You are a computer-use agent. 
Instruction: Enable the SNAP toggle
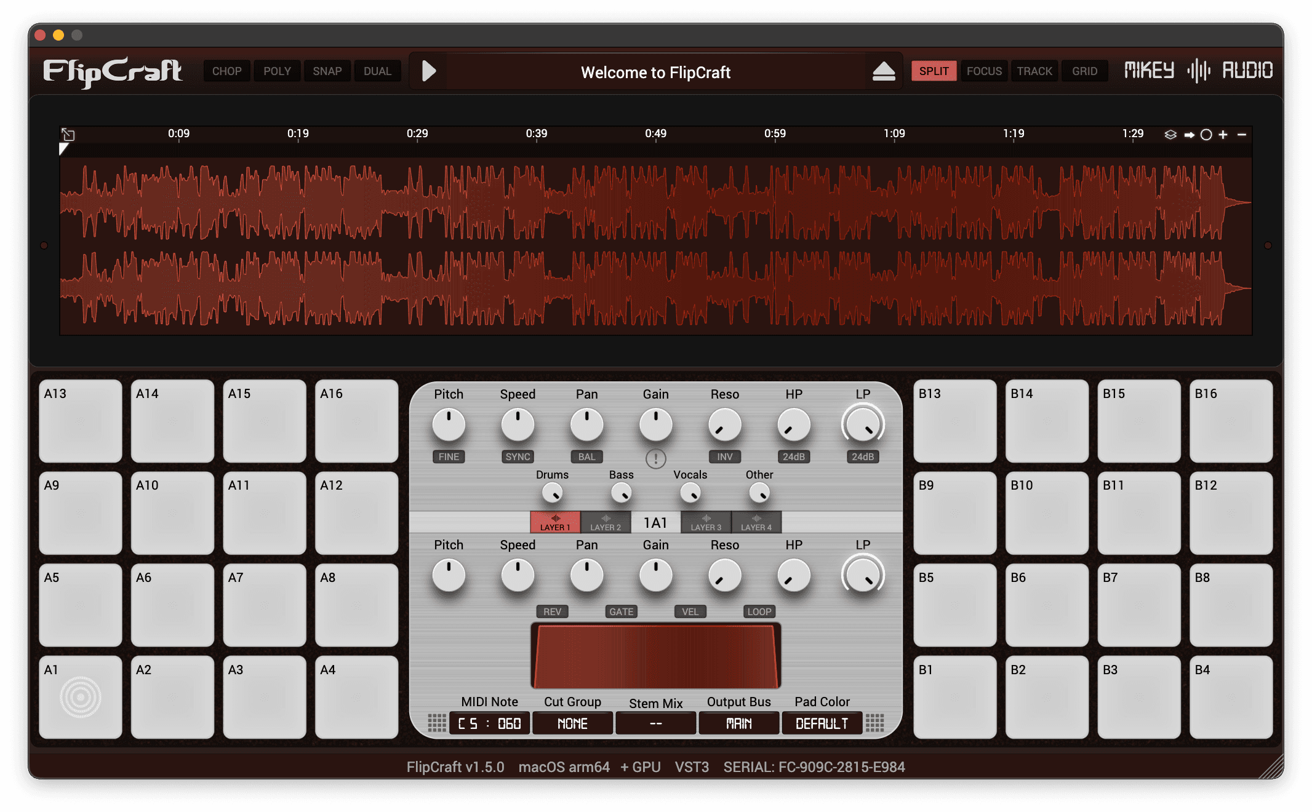(327, 71)
